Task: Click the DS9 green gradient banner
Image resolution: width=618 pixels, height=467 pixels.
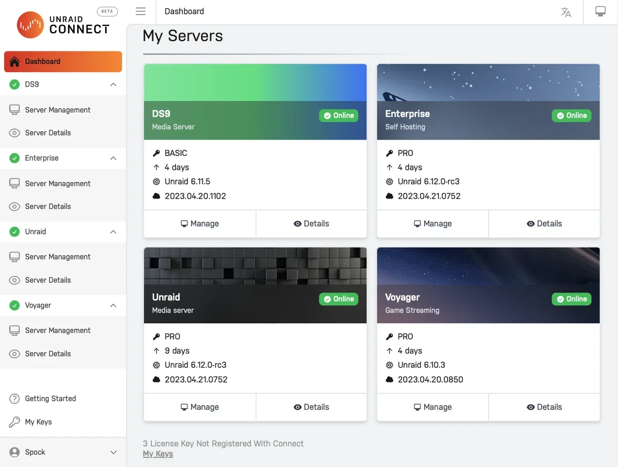Action: [255, 82]
